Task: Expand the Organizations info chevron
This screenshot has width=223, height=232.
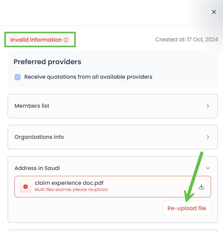Action: (208, 137)
